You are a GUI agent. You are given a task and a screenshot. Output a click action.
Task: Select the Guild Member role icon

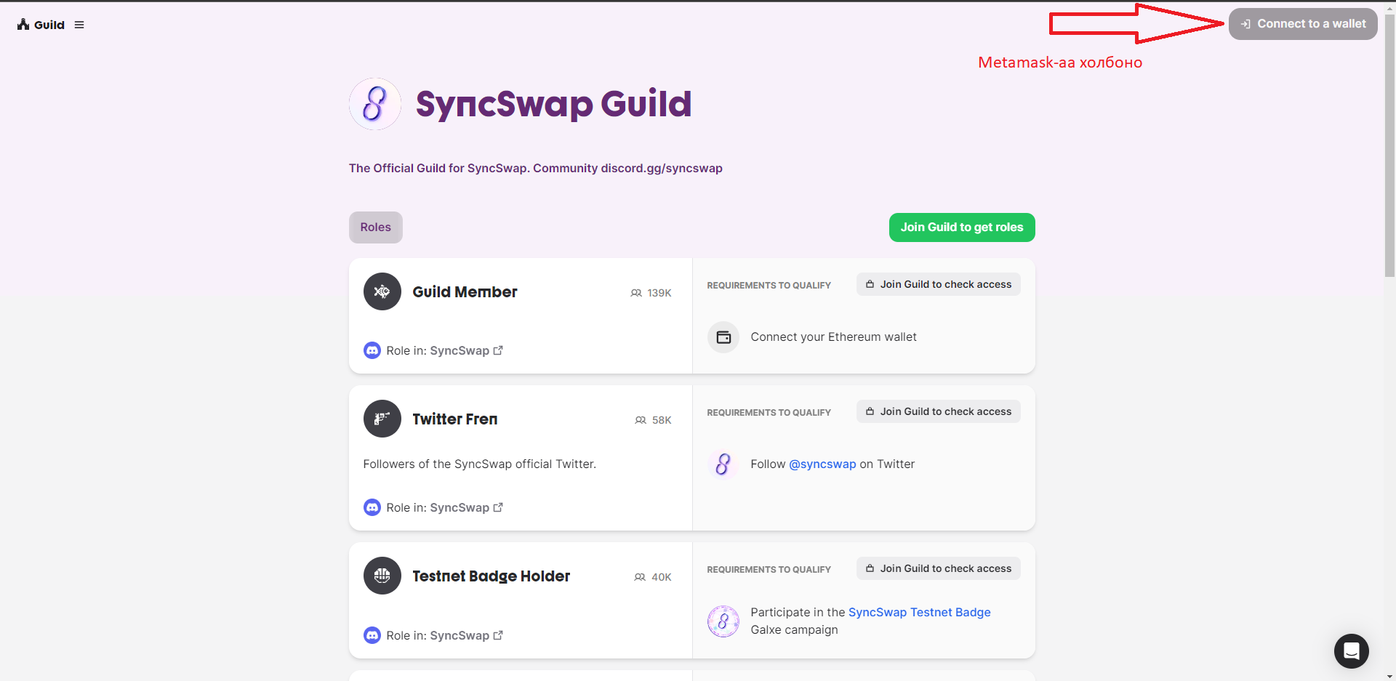tap(381, 291)
